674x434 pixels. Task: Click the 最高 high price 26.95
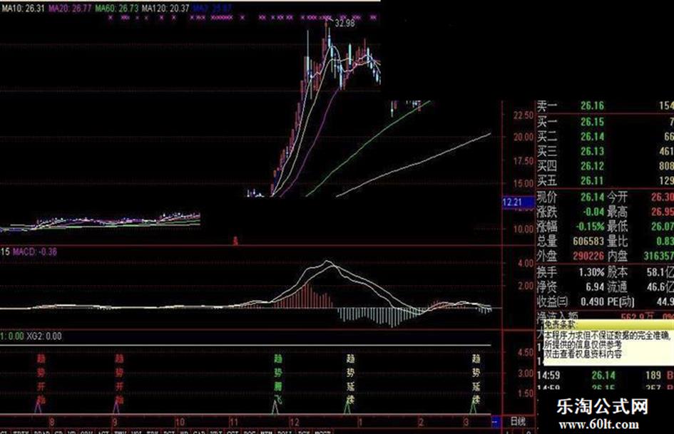pos(663,212)
